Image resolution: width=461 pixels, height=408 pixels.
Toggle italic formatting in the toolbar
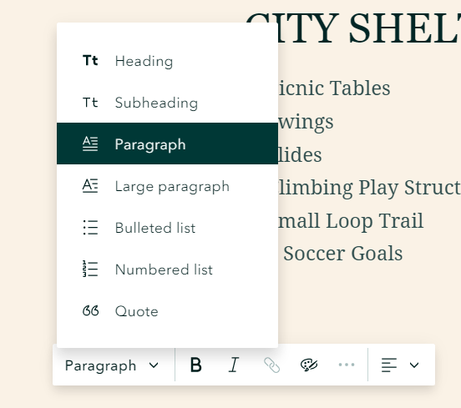(x=234, y=365)
